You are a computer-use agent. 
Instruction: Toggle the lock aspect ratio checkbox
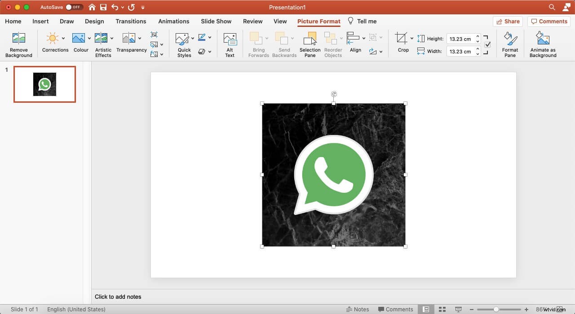pos(488,45)
